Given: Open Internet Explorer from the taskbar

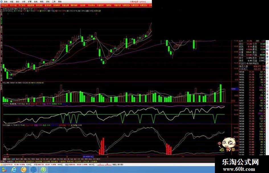Looking at the screenshot, I should click(x=14, y=169).
